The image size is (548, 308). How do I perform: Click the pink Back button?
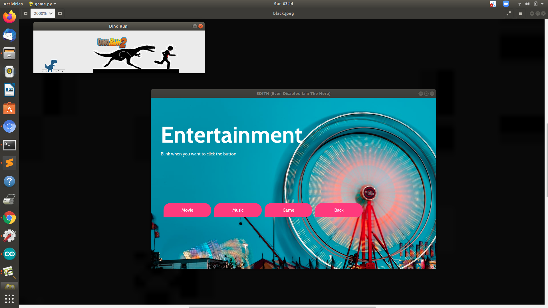click(x=339, y=210)
